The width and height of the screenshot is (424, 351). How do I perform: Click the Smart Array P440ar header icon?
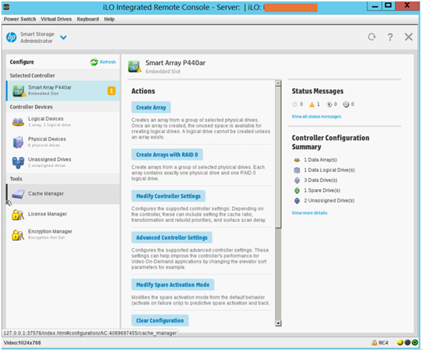pyautogui.click(x=135, y=67)
